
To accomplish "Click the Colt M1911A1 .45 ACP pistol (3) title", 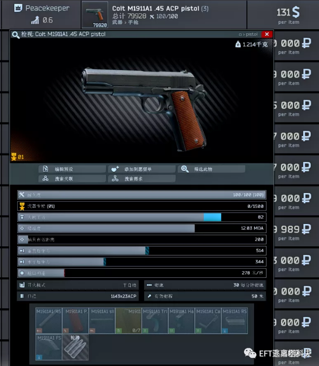I will click(160, 9).
